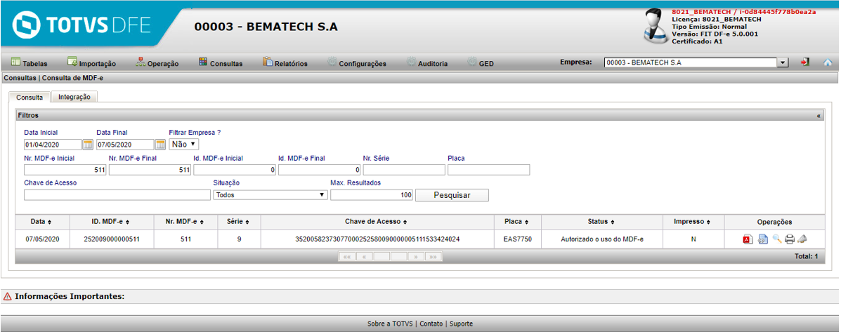841x332 pixels.
Task: Focus the Id. MDF-e Inicial field
Action: (235, 170)
